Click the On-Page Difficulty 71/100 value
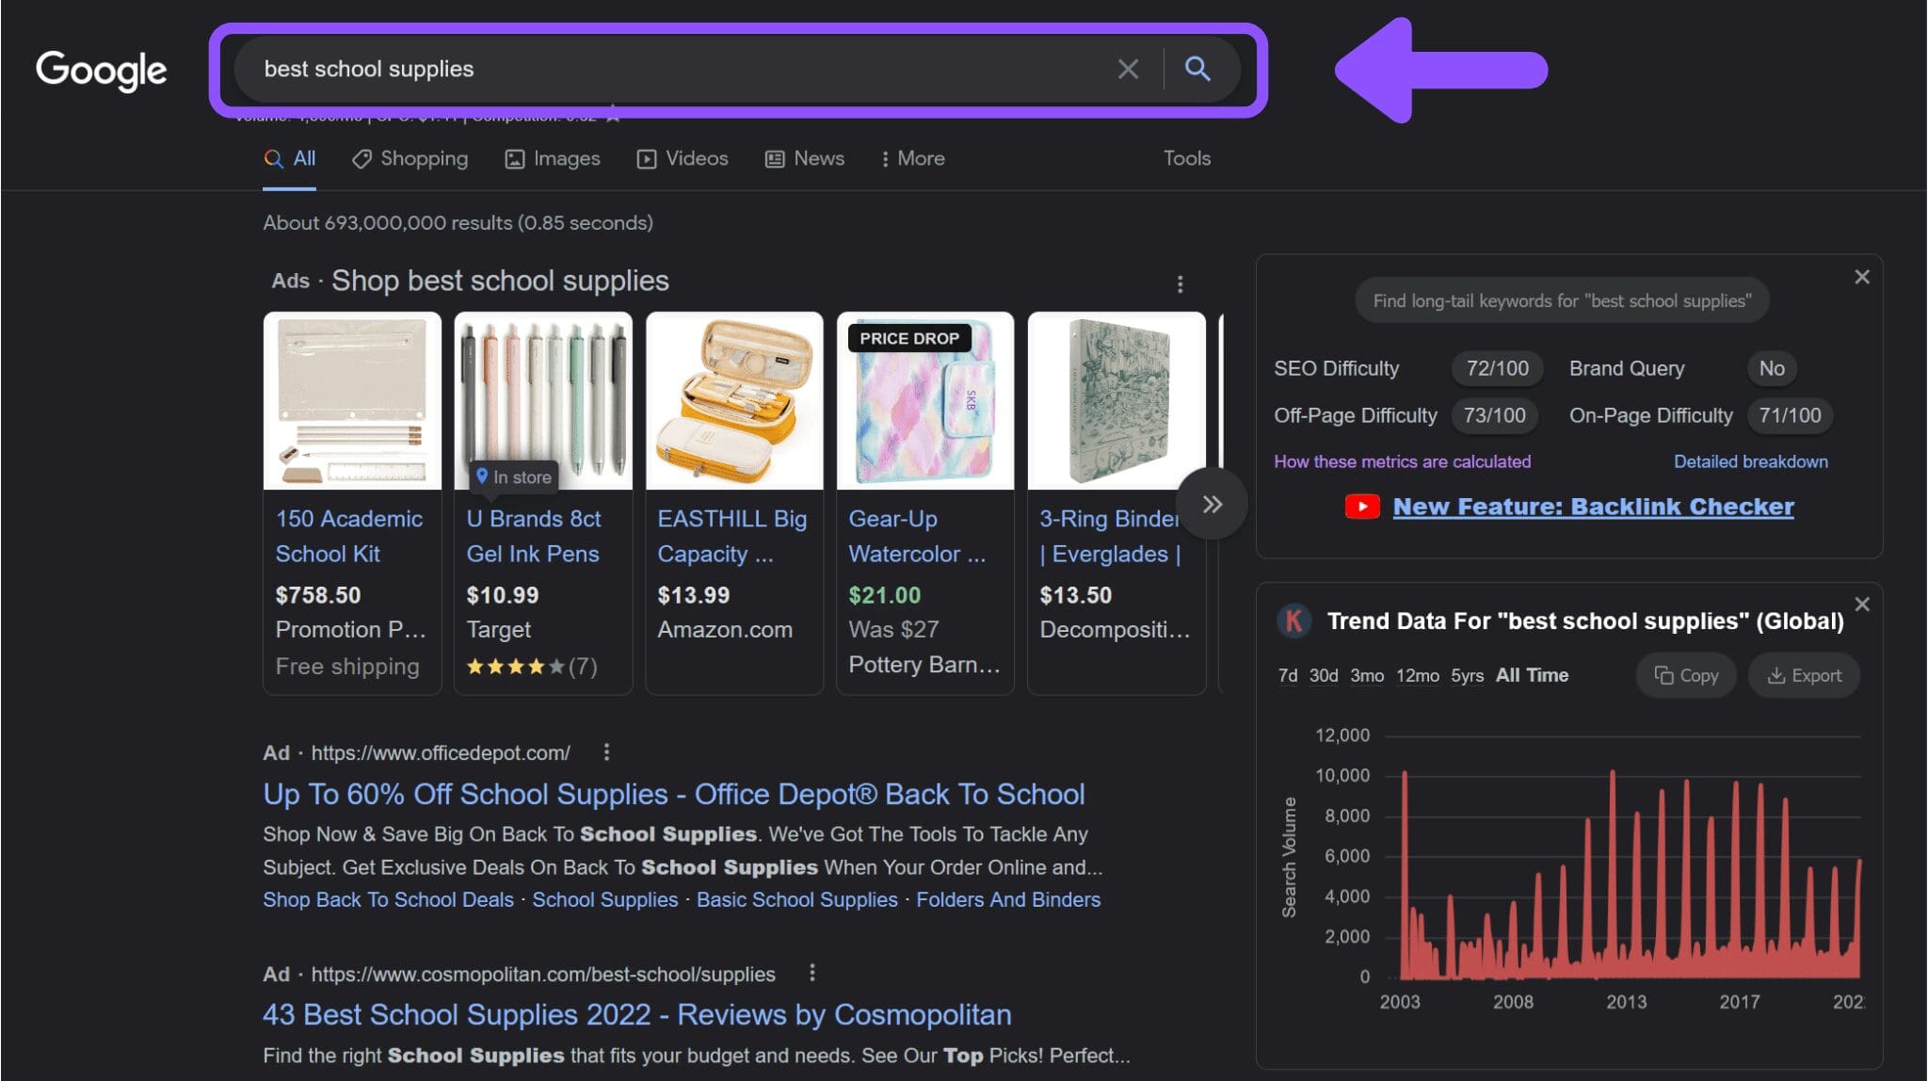Screen dimensions: 1928x1081 (1789, 415)
